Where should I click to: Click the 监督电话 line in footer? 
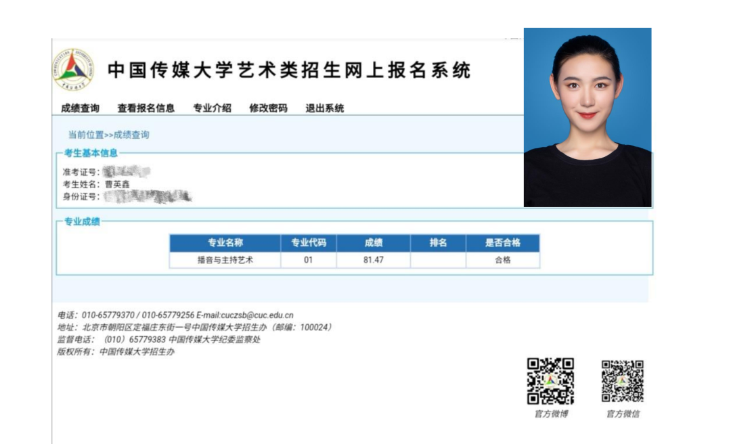click(x=158, y=340)
